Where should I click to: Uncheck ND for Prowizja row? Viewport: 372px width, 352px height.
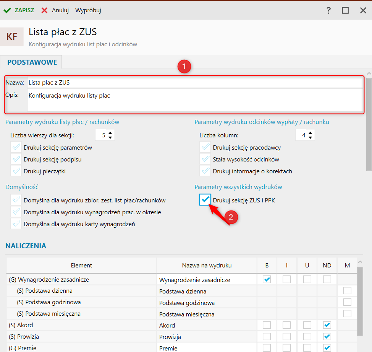click(x=327, y=336)
